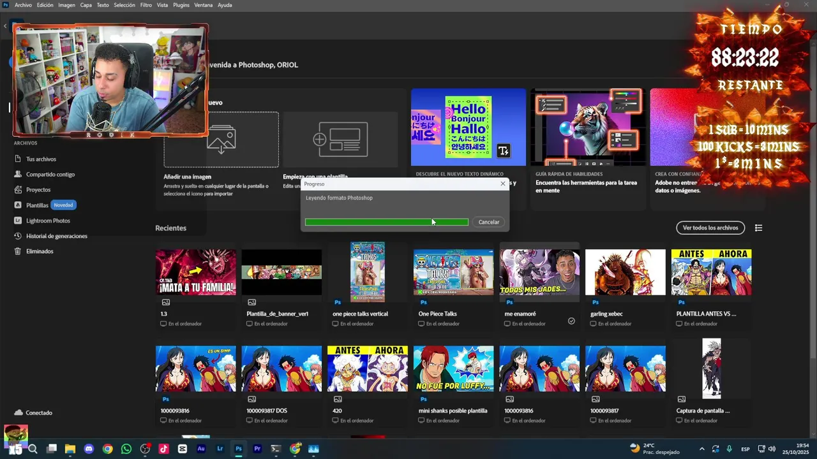Viewport: 817px width, 459px height.
Task: Open CapCut from the taskbar
Action: [183, 449]
